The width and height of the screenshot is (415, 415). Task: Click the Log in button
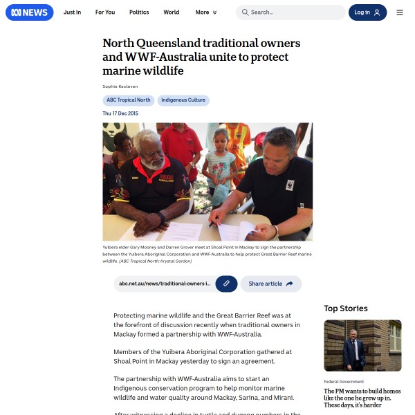367,12
